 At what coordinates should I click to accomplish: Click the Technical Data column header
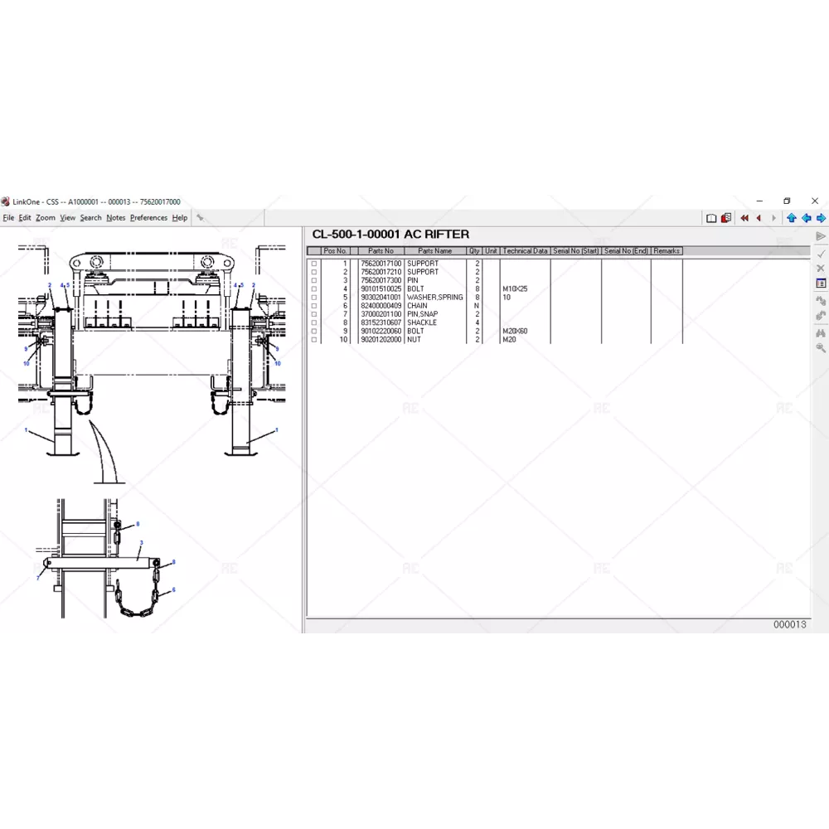(525, 251)
